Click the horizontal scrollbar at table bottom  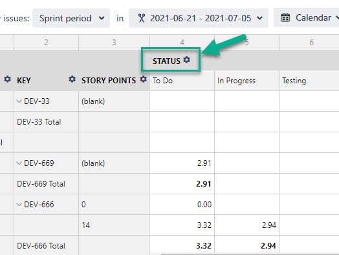click(x=250, y=254)
